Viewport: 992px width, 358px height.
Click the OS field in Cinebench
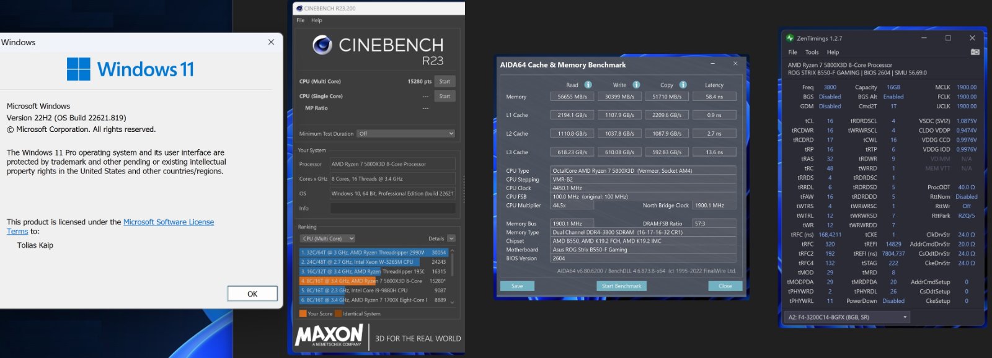pos(392,194)
